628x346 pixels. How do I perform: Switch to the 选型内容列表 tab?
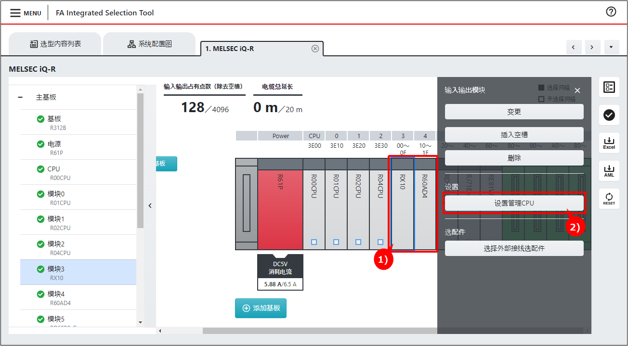click(55, 44)
